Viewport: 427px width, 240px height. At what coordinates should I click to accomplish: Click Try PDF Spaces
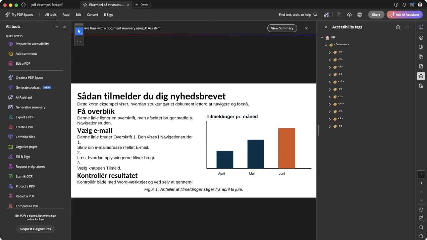coord(19,15)
